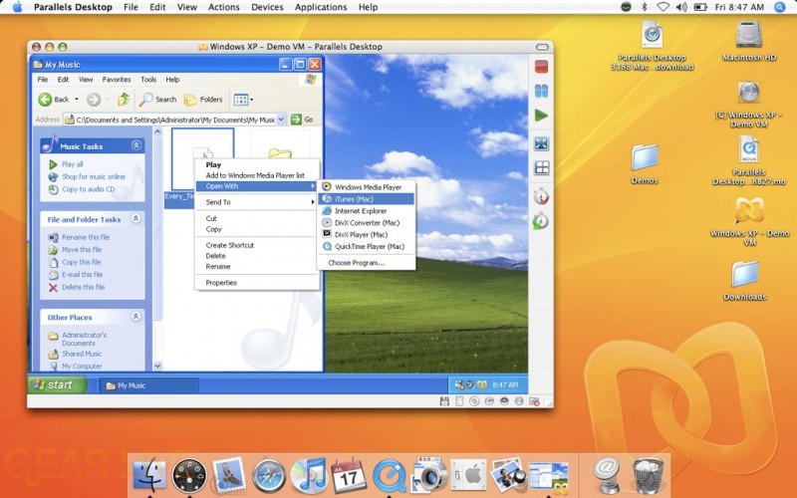Choose Delete in the context menu
Screen dimensions: 797x498
[257, 256]
